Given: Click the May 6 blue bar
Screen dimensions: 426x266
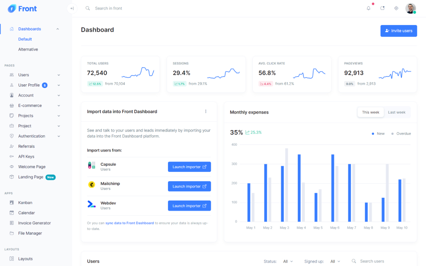Looking at the screenshot, I should (333, 188).
